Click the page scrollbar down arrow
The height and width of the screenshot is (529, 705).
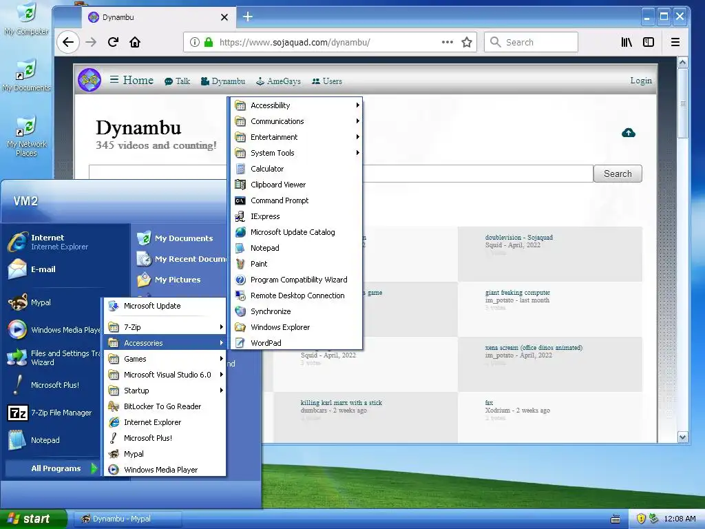click(682, 437)
